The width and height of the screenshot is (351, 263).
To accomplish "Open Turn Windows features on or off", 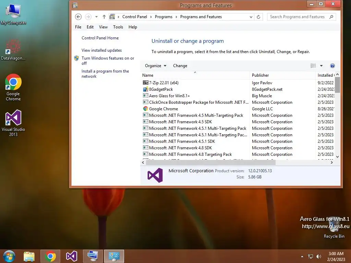I will click(x=108, y=61).
